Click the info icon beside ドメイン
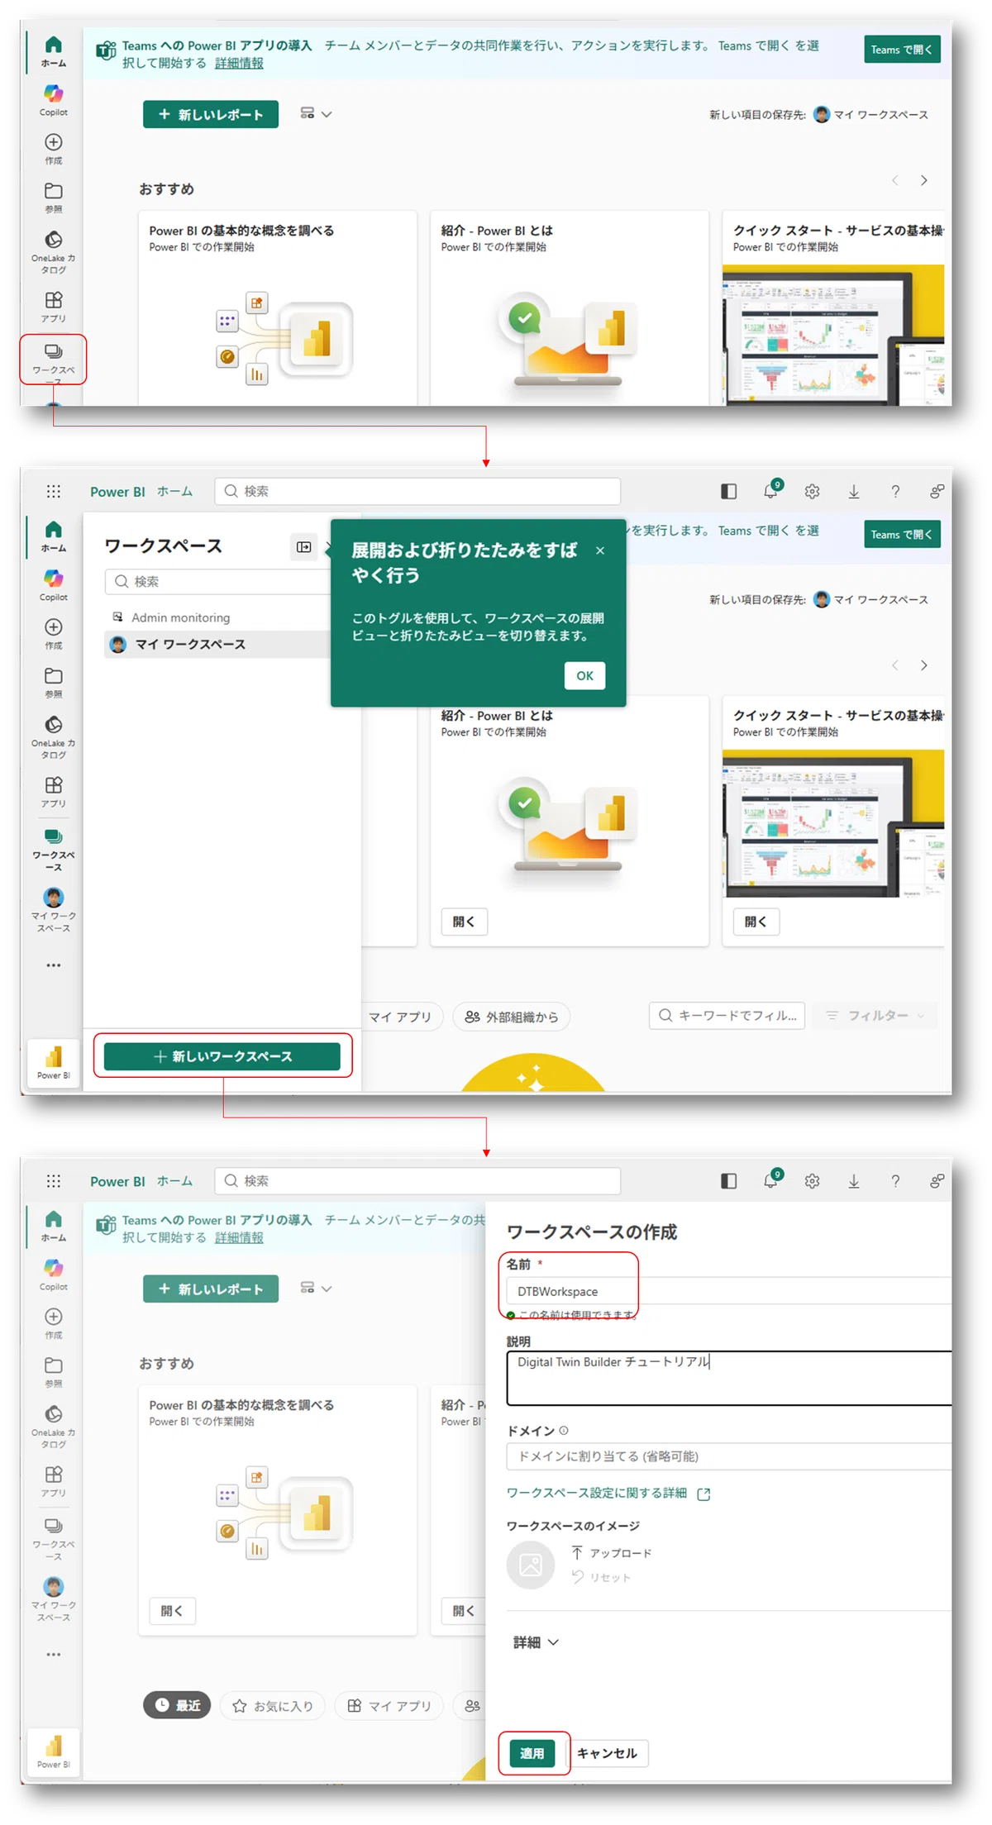 [564, 1431]
